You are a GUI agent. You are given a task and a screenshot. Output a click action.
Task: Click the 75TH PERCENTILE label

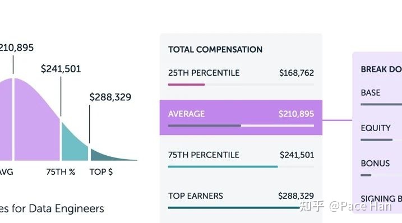click(204, 155)
